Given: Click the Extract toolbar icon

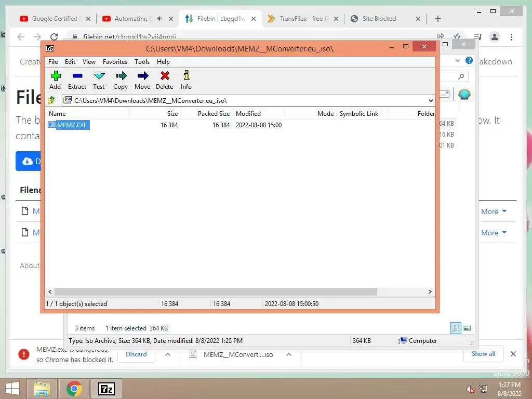Looking at the screenshot, I should [x=77, y=80].
